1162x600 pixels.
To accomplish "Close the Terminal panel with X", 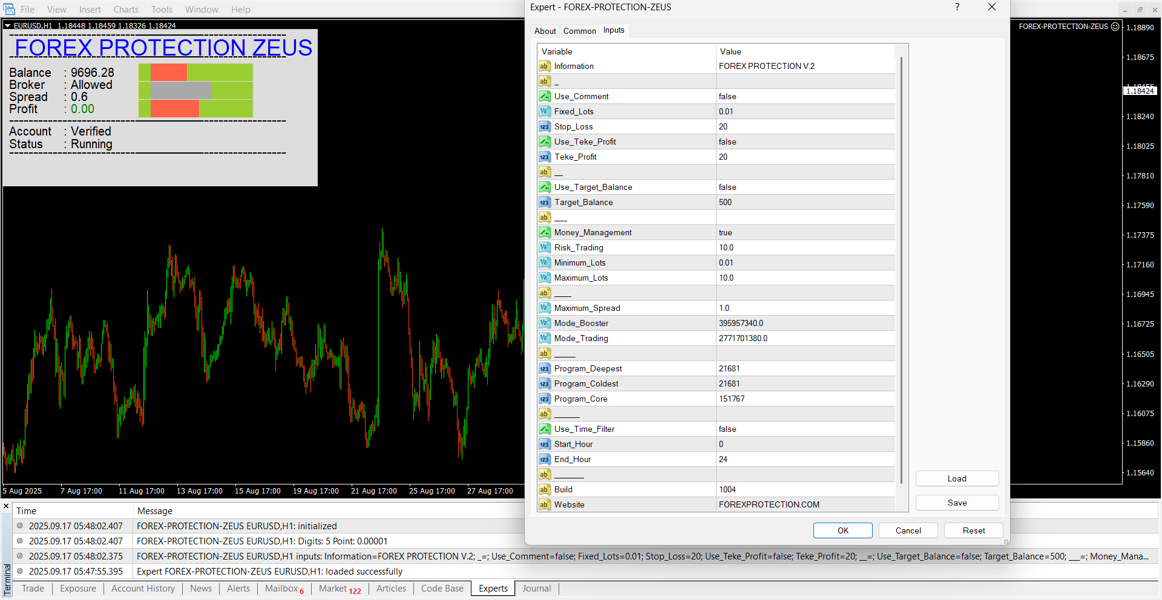I will point(6,506).
